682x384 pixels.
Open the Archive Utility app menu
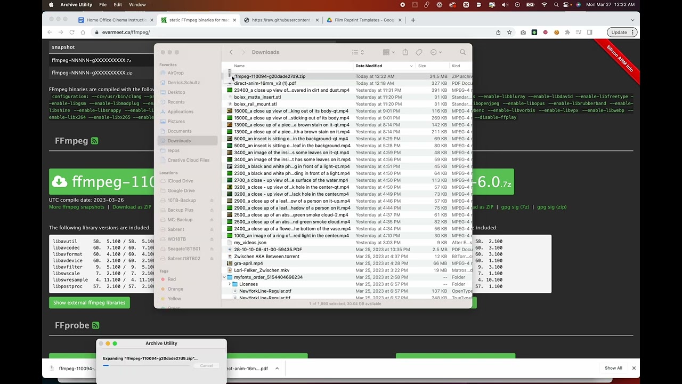76,5
